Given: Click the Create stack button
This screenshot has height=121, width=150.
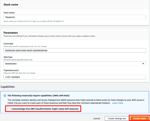Looking at the screenshot, I should click(139, 119).
